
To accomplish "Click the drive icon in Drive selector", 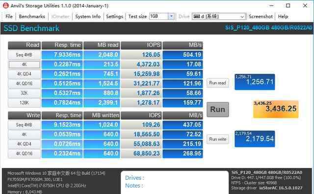I will [197, 16].
